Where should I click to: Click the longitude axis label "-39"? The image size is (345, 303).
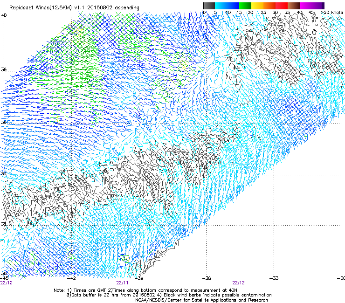pyautogui.click(x=139, y=278)
